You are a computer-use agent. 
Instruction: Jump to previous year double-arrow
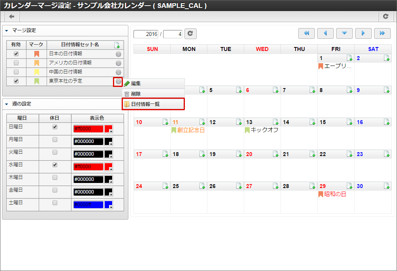tap(306, 34)
